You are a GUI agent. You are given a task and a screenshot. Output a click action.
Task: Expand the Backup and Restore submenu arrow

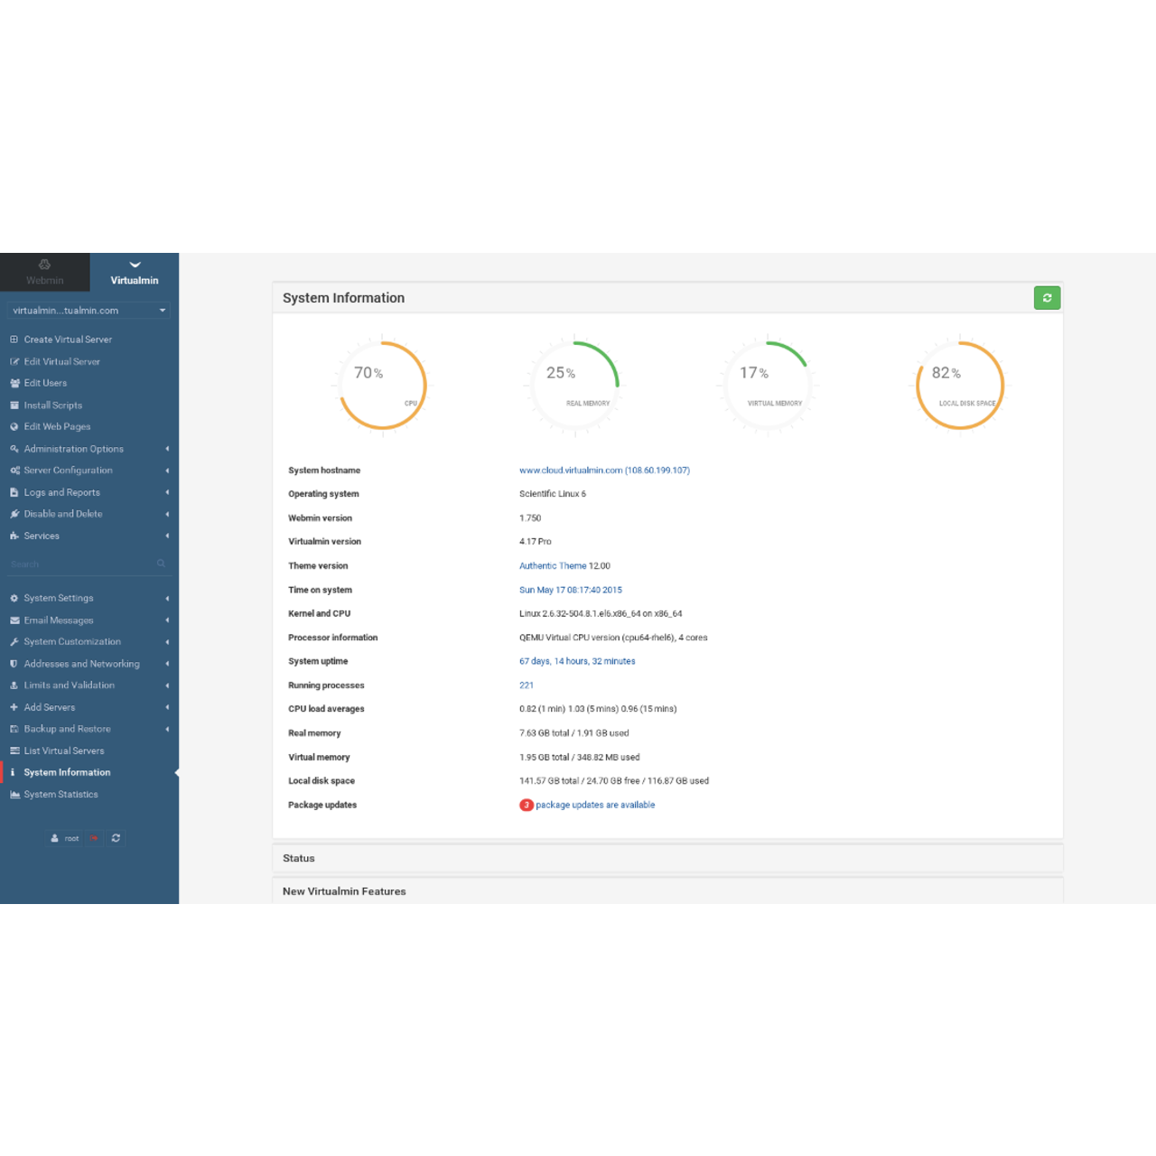click(x=167, y=729)
